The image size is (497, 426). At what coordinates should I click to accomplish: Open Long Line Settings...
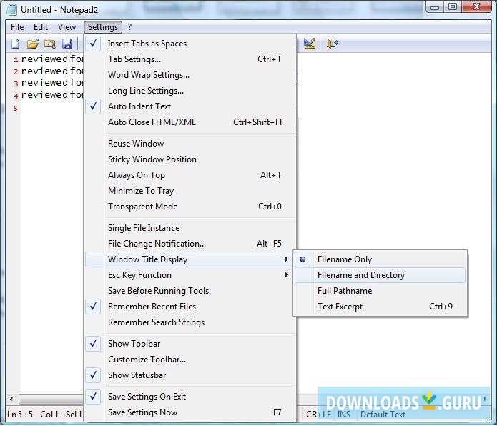tap(190, 91)
